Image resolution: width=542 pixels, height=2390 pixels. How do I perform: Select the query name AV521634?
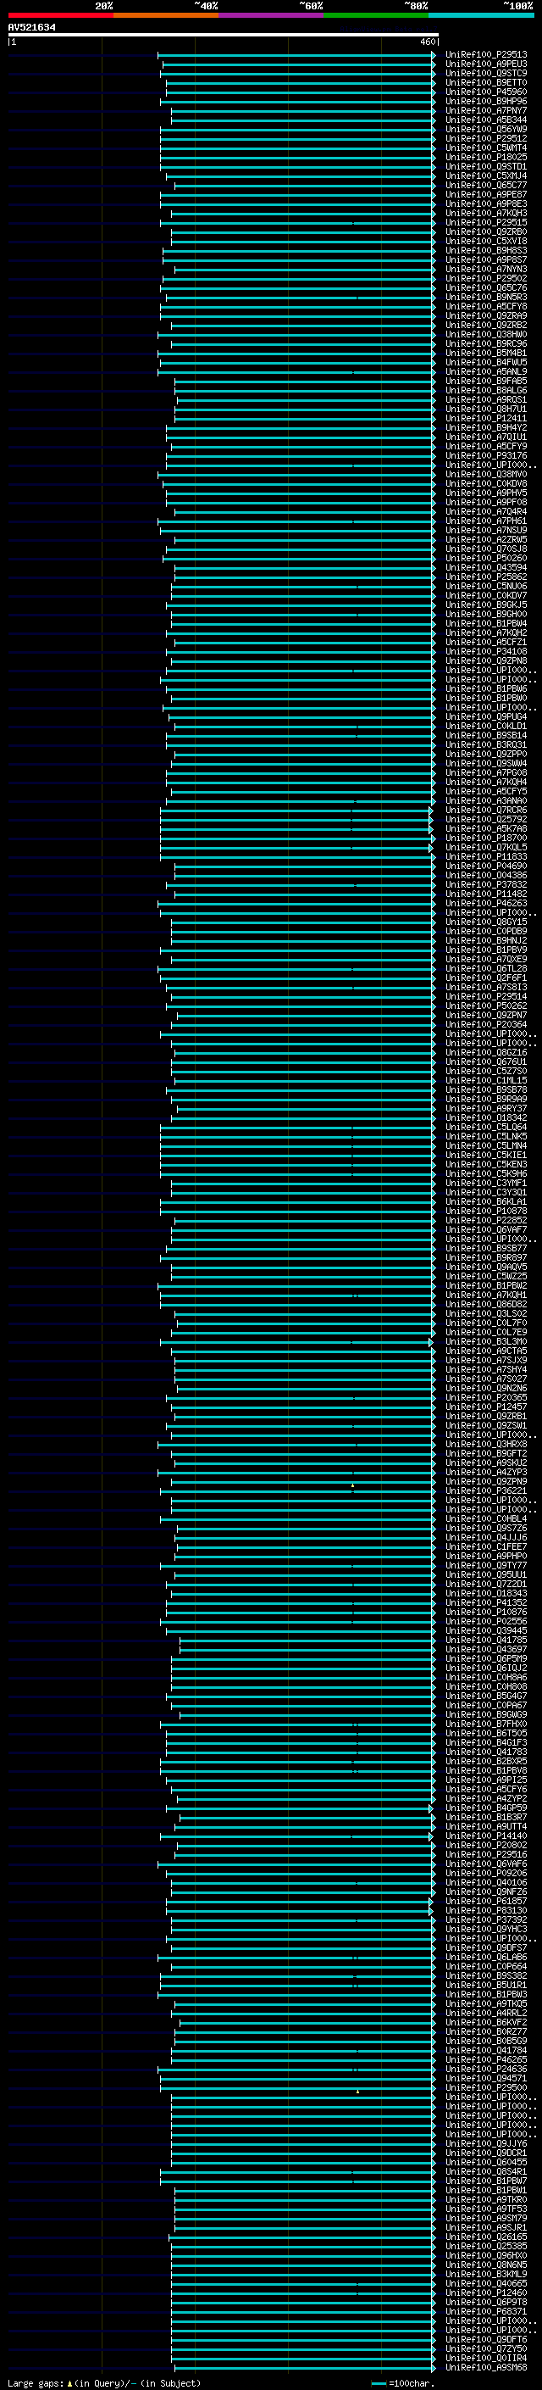coord(31,28)
